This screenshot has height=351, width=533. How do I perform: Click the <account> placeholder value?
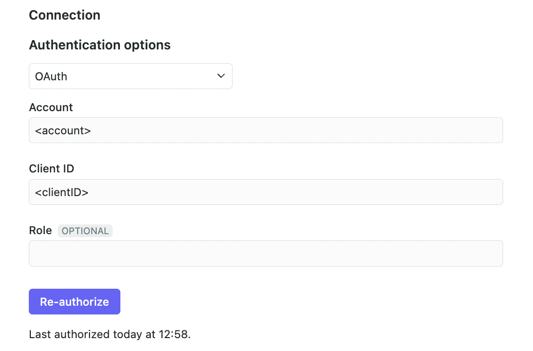pyautogui.click(x=63, y=131)
